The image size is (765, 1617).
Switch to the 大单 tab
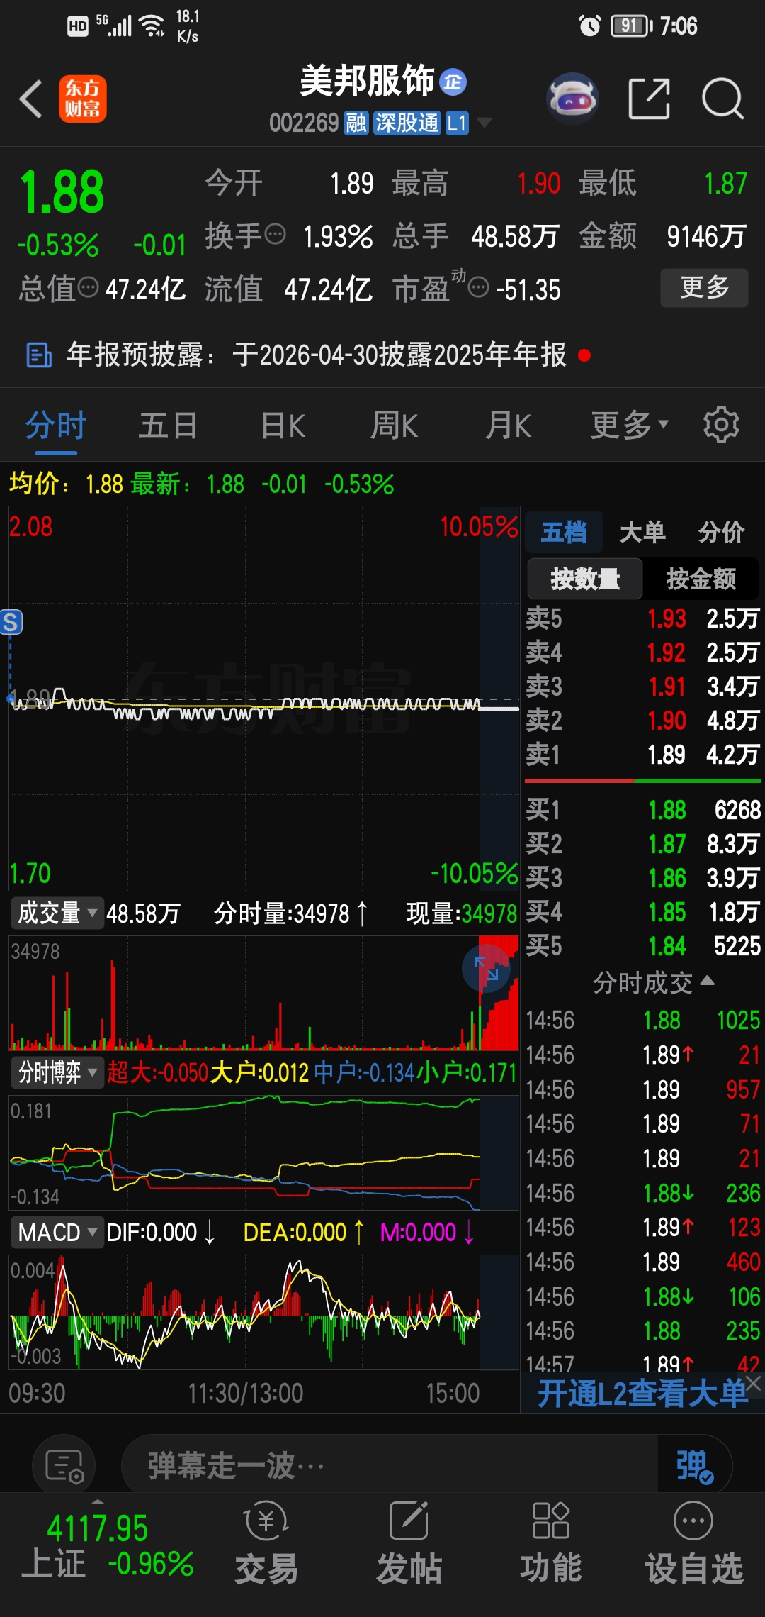coord(642,532)
